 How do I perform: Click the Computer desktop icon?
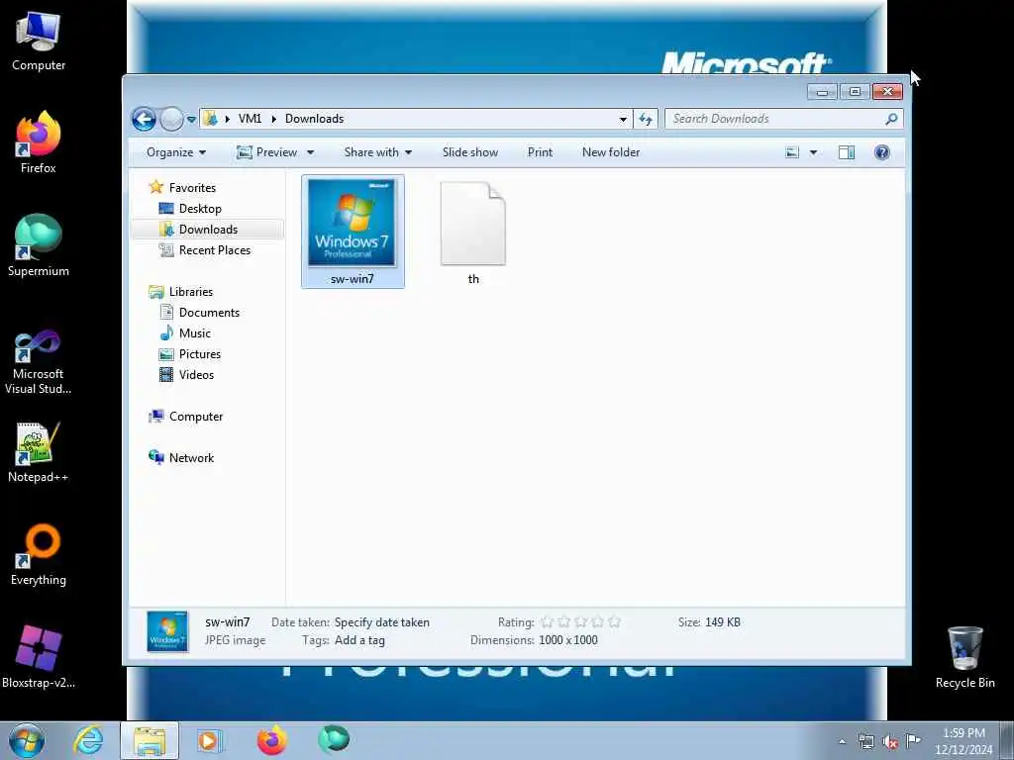click(39, 41)
